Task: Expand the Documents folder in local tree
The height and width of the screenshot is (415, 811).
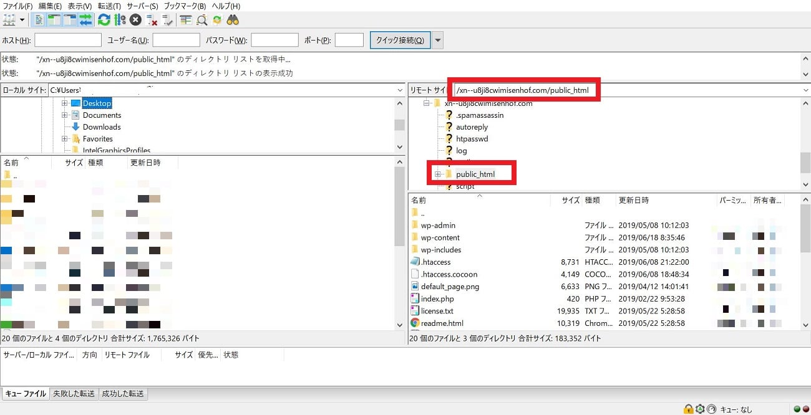Action: [x=64, y=115]
